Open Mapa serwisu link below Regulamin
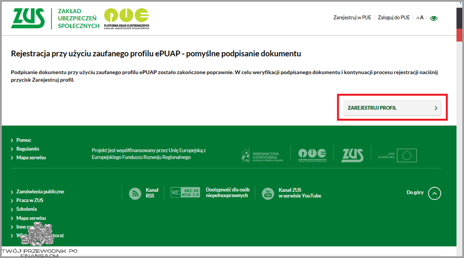This screenshot has height=258, width=464. 31,157
